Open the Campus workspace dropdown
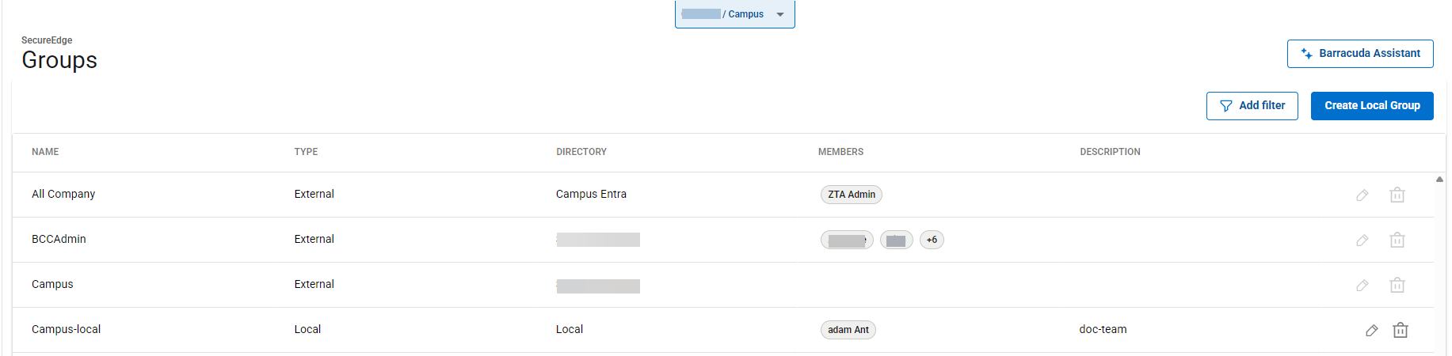 (734, 14)
